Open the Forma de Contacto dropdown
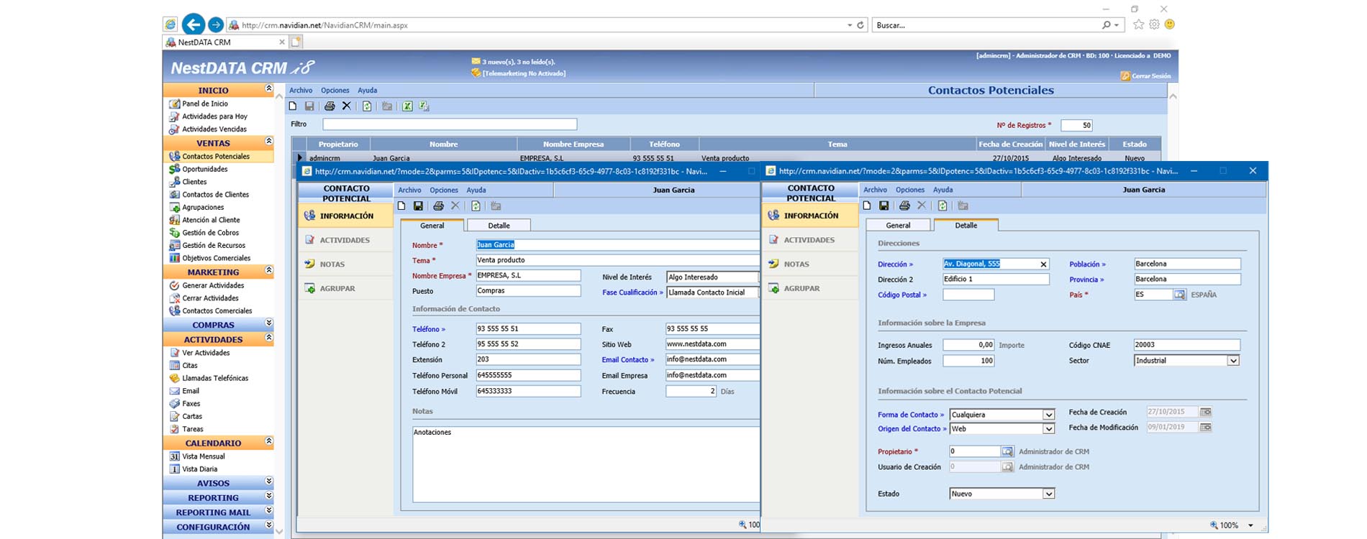This screenshot has width=1367, height=539. pos(1048,415)
